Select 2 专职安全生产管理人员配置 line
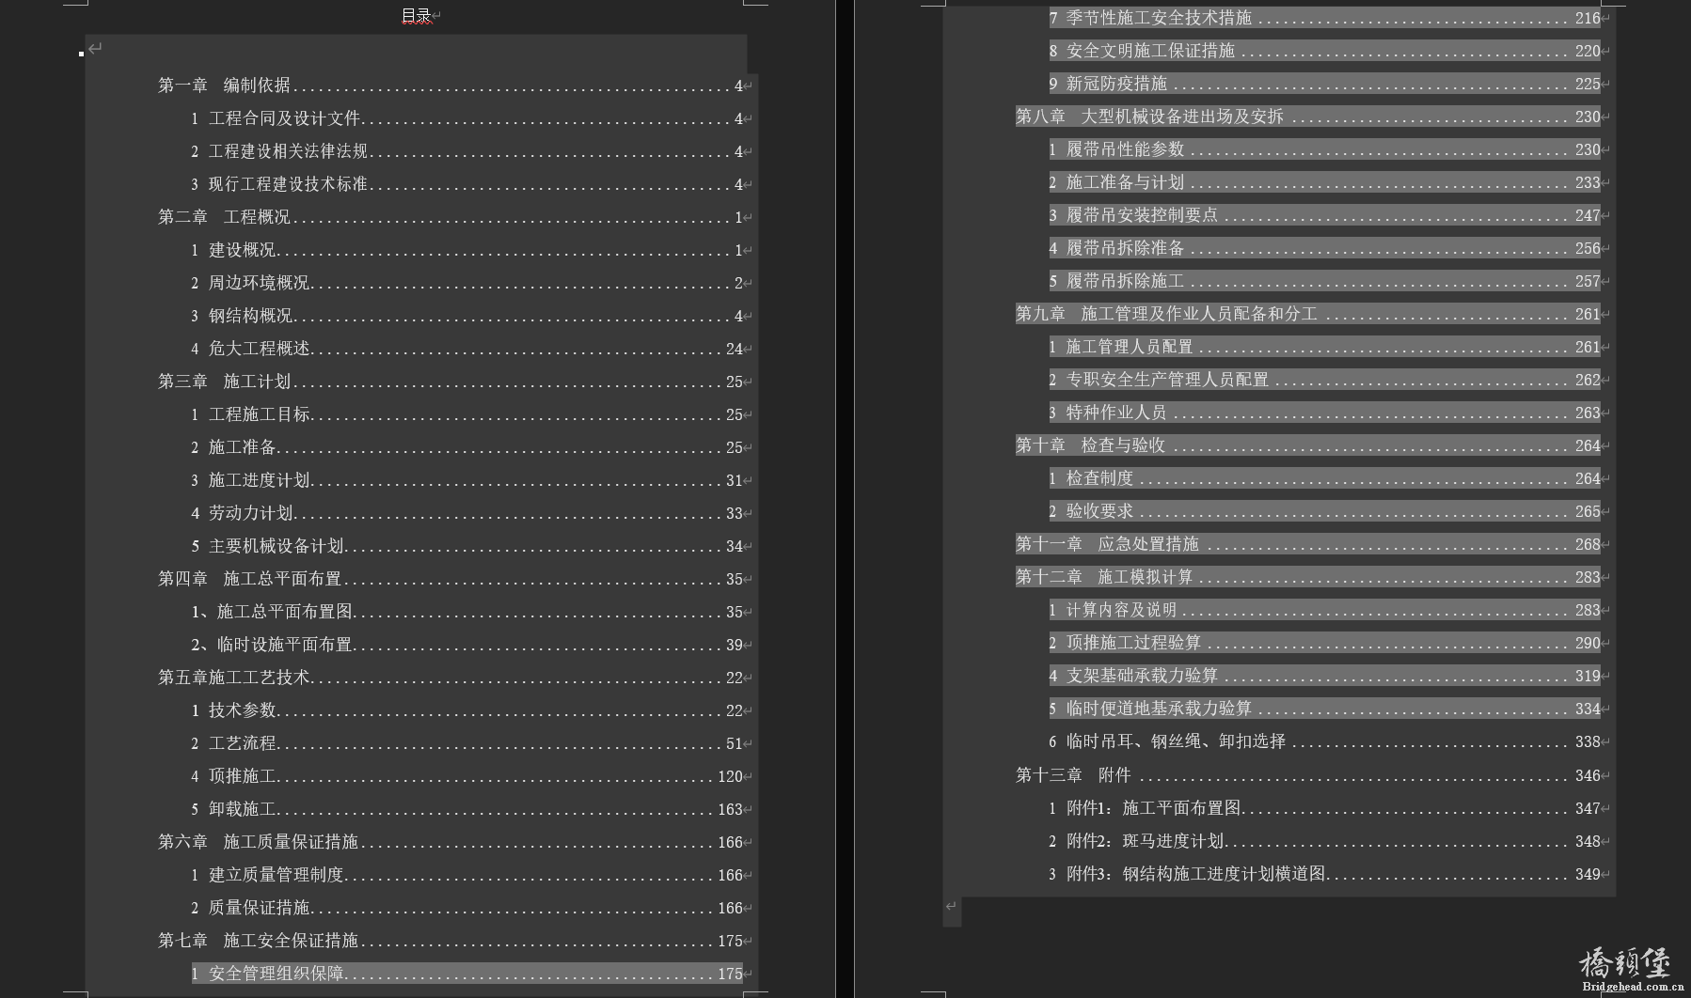 [x=1325, y=380]
